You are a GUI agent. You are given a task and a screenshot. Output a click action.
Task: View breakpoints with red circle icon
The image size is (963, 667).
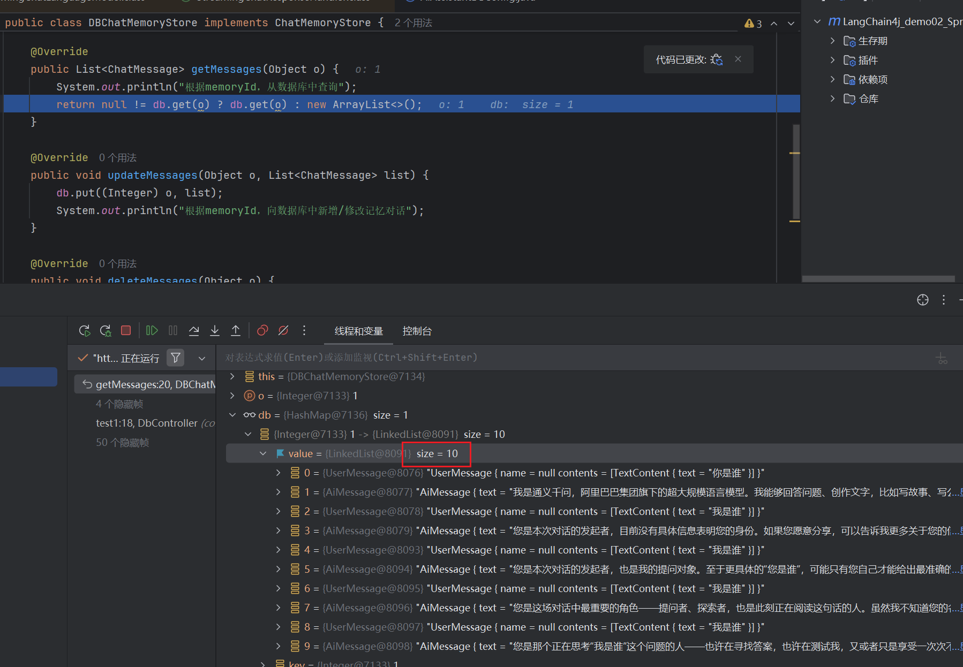[x=262, y=331]
